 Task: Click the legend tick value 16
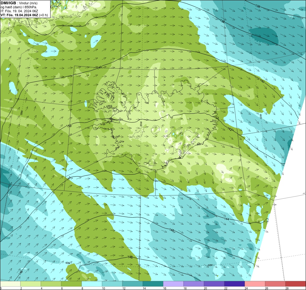pyautogui.click(x=165, y=288)
